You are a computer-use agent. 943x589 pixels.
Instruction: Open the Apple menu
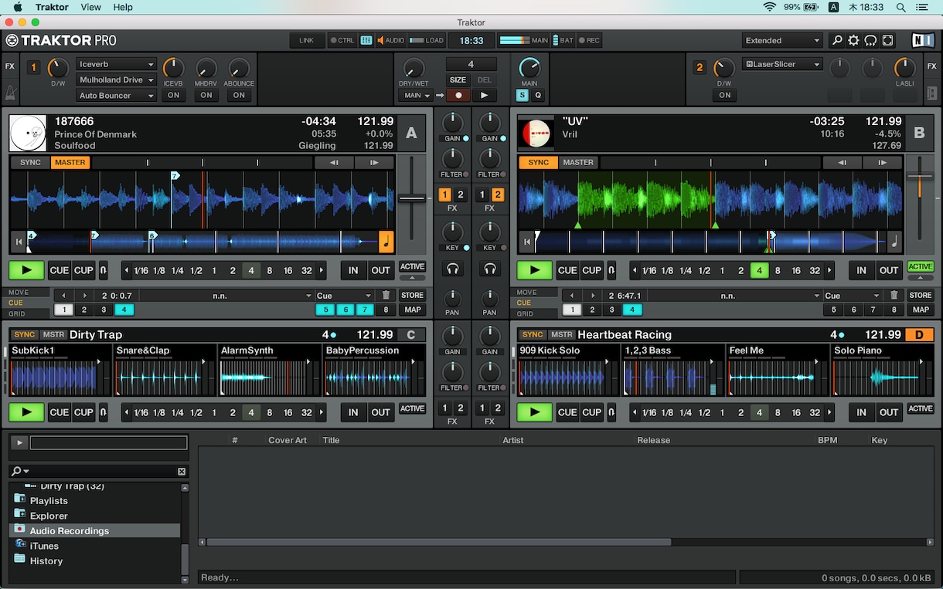[x=16, y=7]
